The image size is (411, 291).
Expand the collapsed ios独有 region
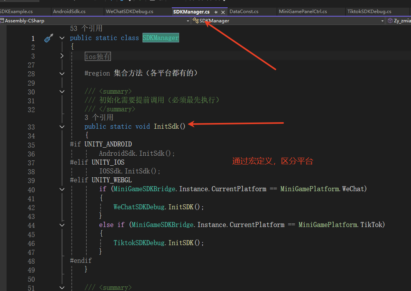pyautogui.click(x=62, y=56)
